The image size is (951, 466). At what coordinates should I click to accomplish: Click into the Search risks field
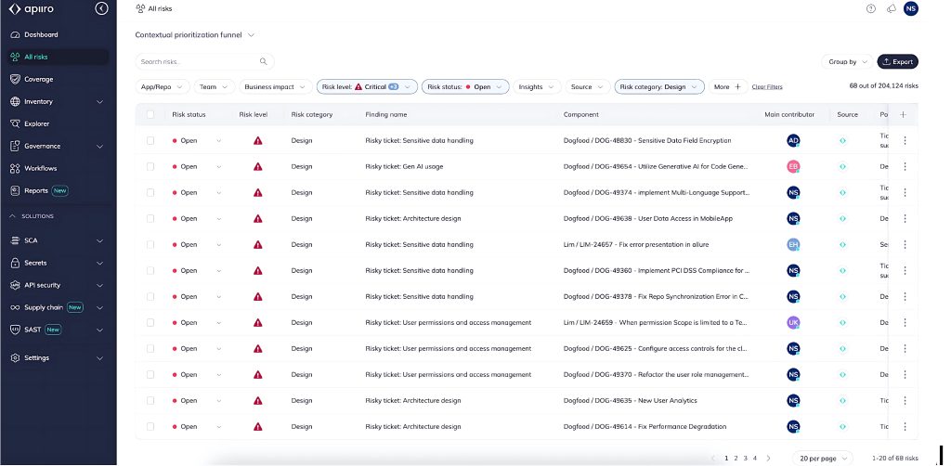click(195, 62)
